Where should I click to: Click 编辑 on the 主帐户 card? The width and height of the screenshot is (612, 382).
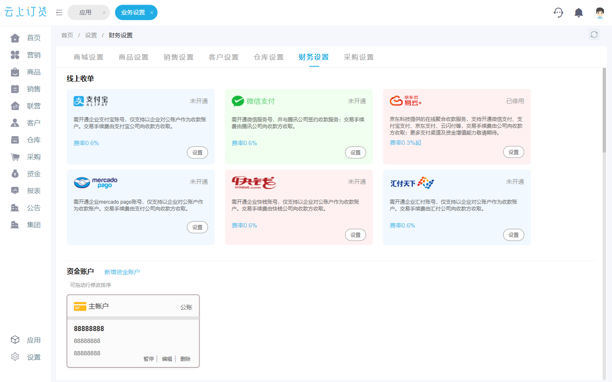pyautogui.click(x=167, y=359)
